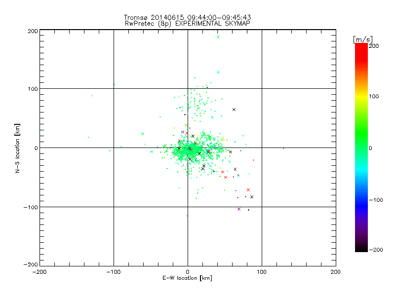Click the x-axis tick label '200'
The image size is (395, 296).
336,272
